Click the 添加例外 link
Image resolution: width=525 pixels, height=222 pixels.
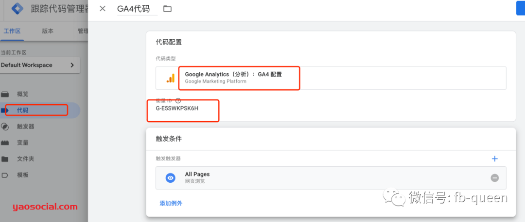[x=171, y=203]
